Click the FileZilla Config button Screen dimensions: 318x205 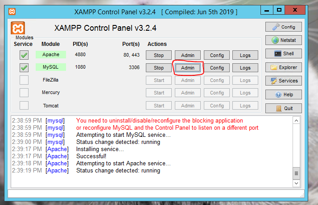[x=217, y=80]
